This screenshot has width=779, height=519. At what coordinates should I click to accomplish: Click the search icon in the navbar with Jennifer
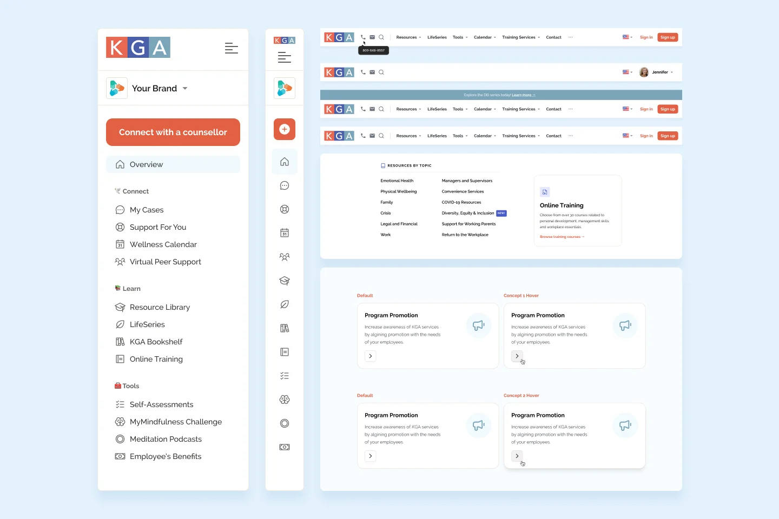point(381,72)
